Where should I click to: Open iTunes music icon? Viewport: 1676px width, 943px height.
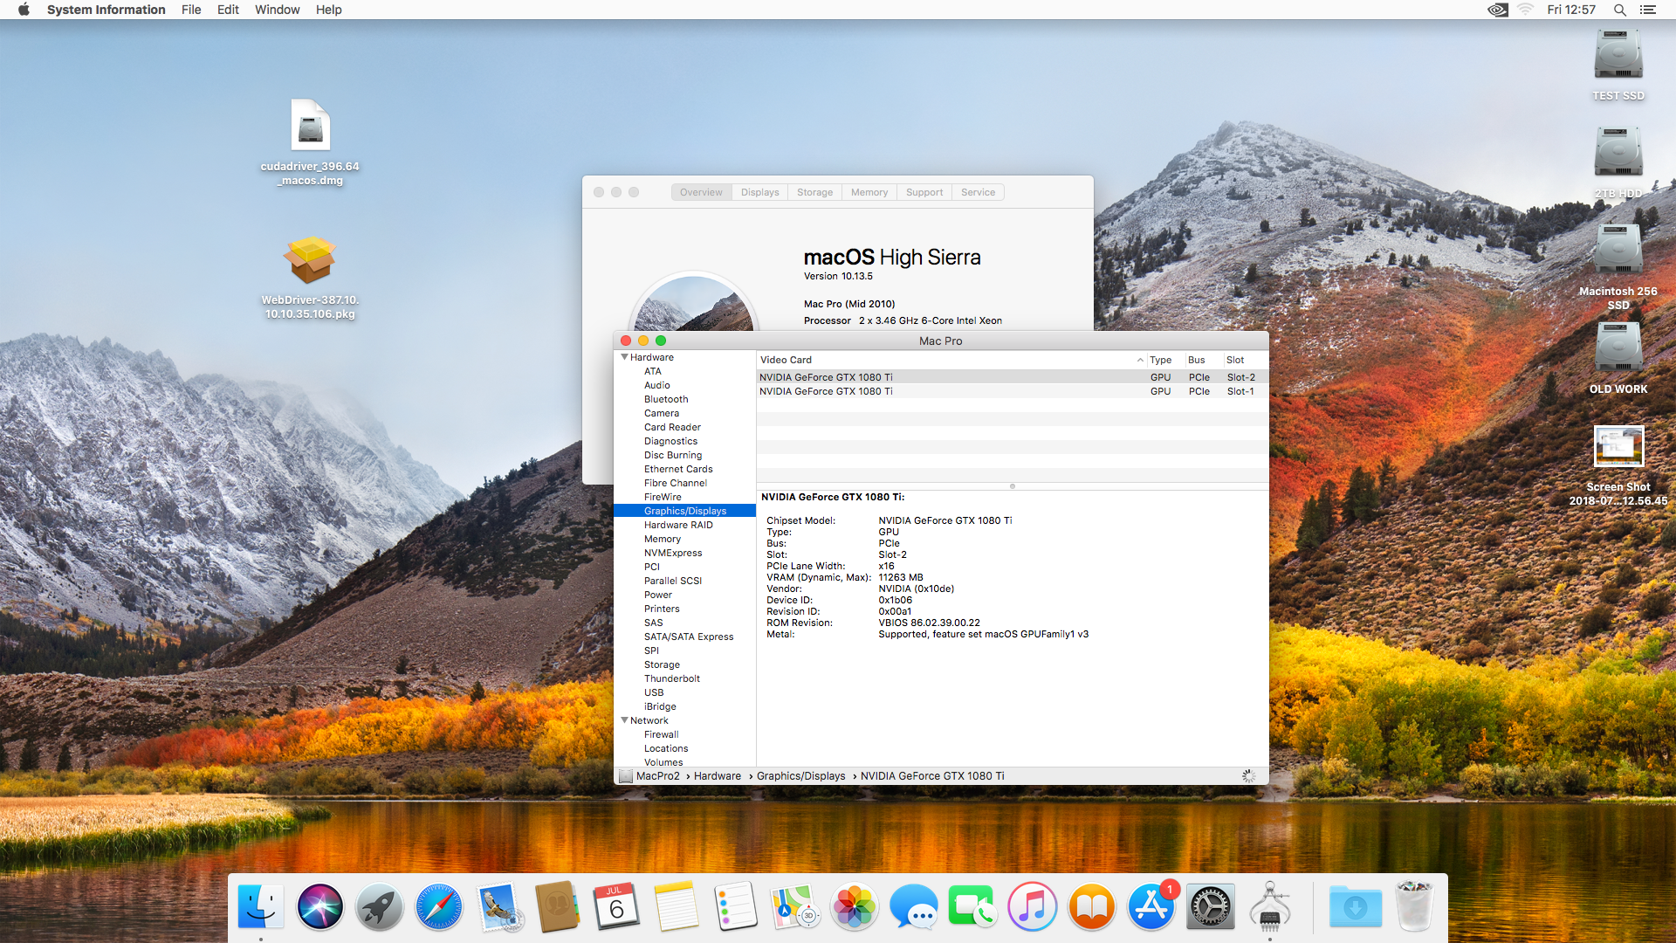(1033, 906)
